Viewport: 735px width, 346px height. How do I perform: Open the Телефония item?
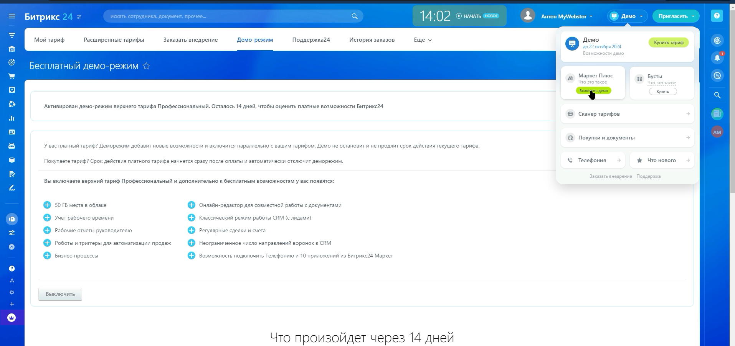click(x=593, y=160)
